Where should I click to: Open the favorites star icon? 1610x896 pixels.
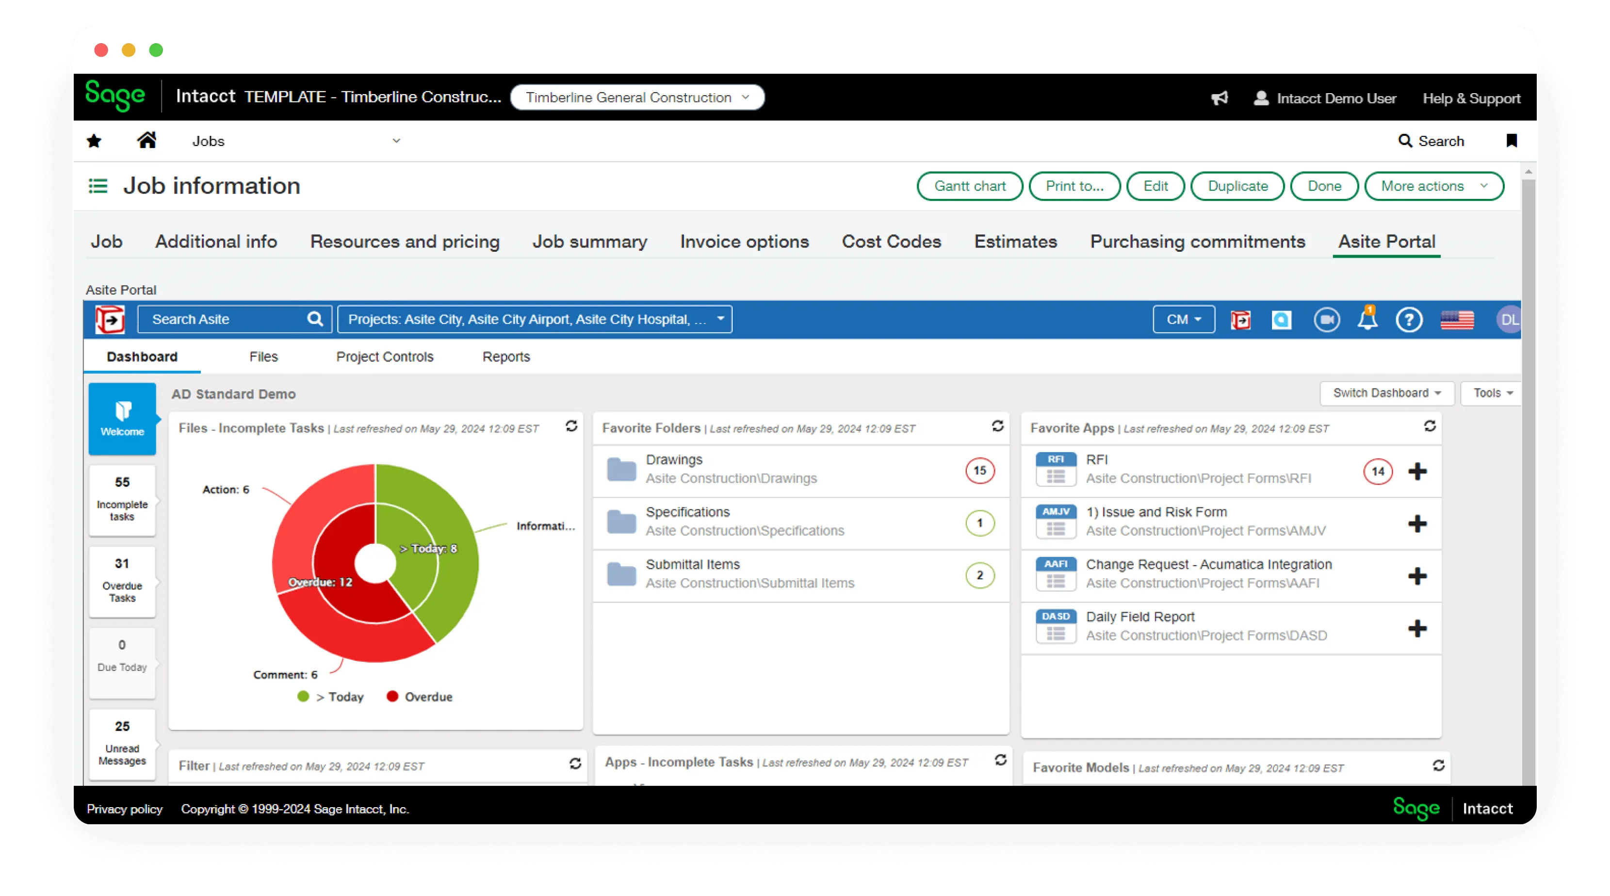(95, 141)
